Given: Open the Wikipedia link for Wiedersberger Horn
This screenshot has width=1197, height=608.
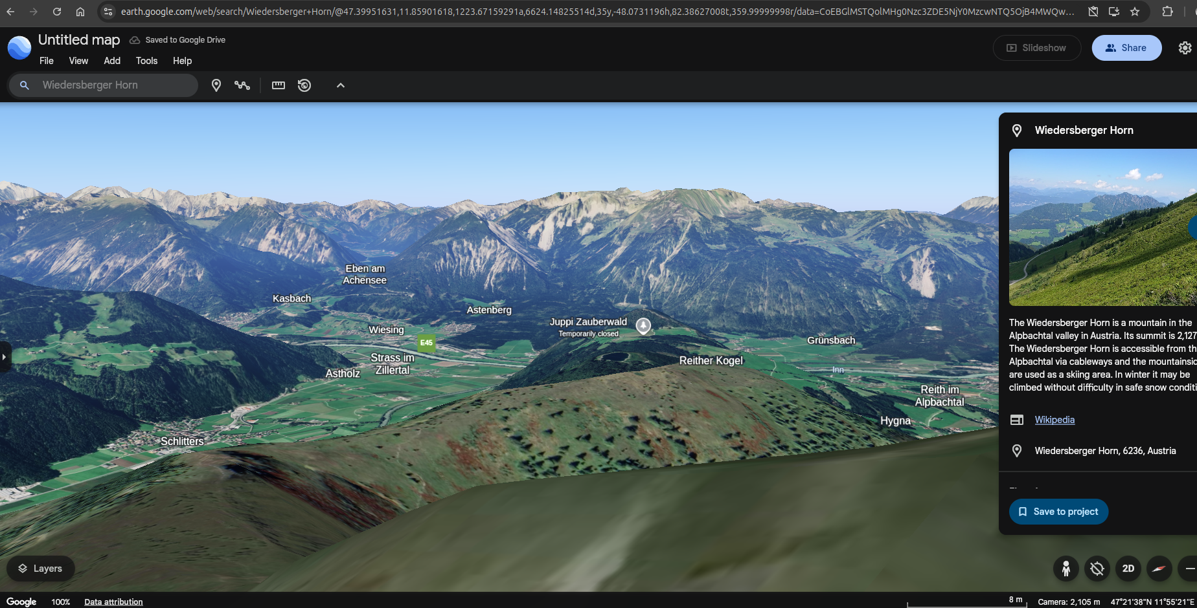Looking at the screenshot, I should click(x=1054, y=420).
